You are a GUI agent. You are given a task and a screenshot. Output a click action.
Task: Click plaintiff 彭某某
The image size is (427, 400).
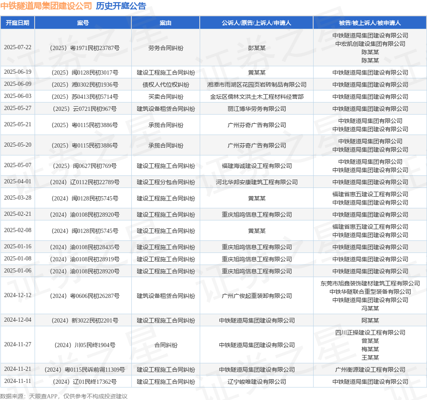click(257, 48)
